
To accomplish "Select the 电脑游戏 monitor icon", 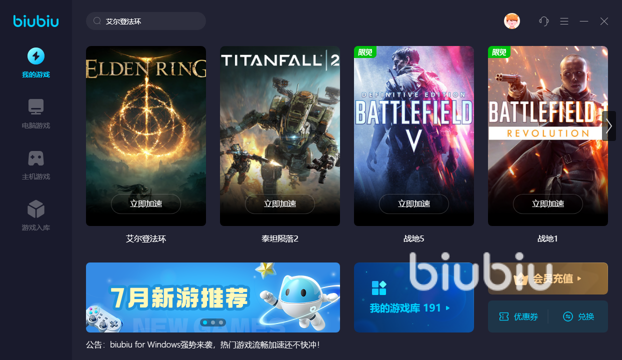I will point(36,107).
